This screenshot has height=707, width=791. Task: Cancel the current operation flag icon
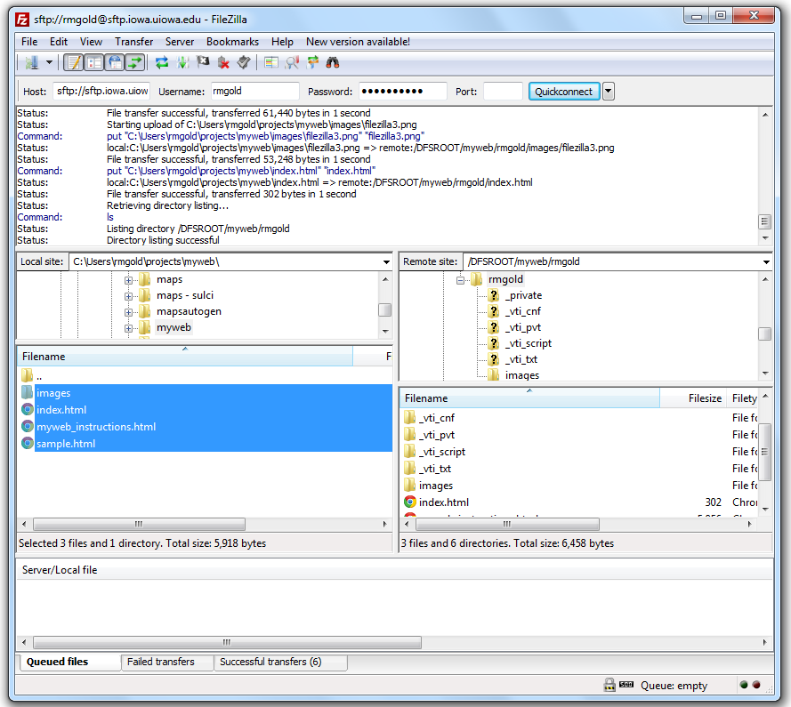pos(203,62)
